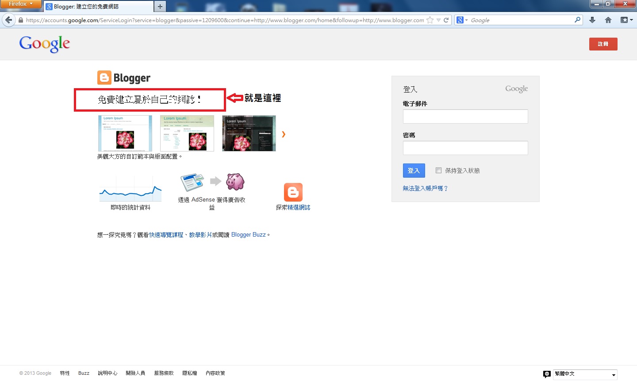Click the 服務條款 footer link

click(x=164, y=373)
